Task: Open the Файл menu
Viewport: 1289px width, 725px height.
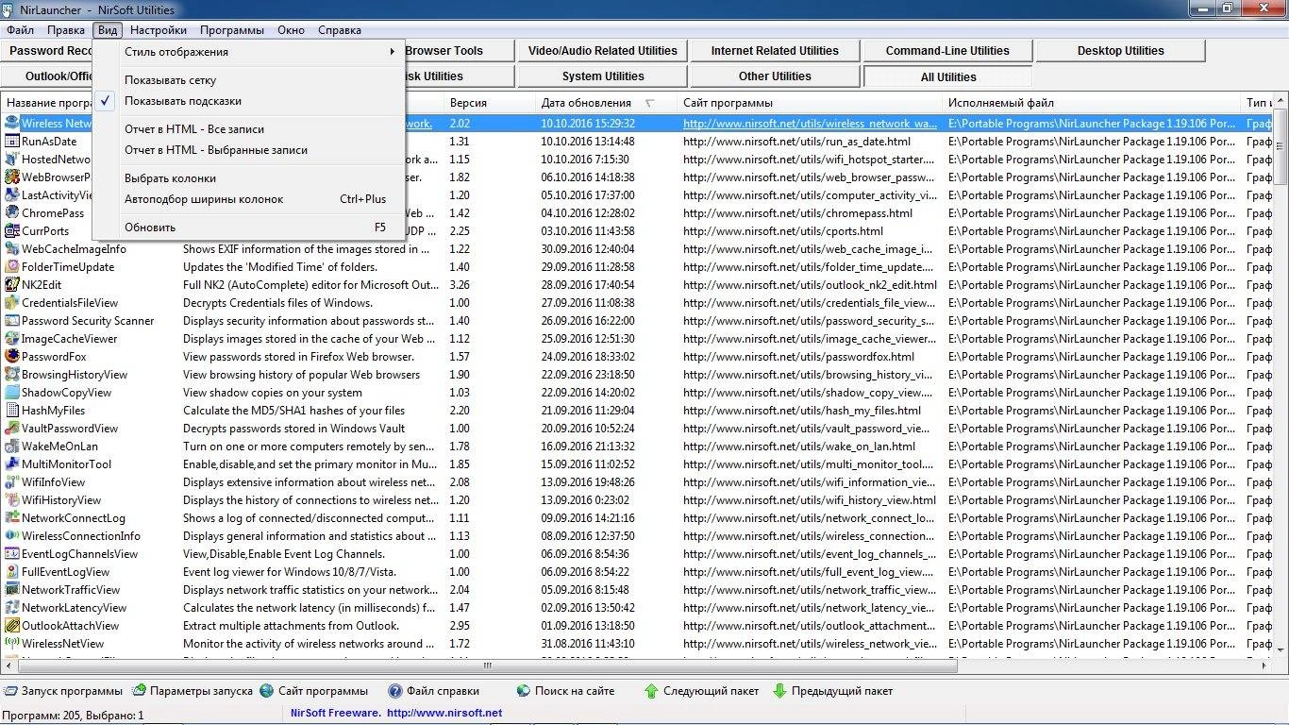Action: [20, 30]
